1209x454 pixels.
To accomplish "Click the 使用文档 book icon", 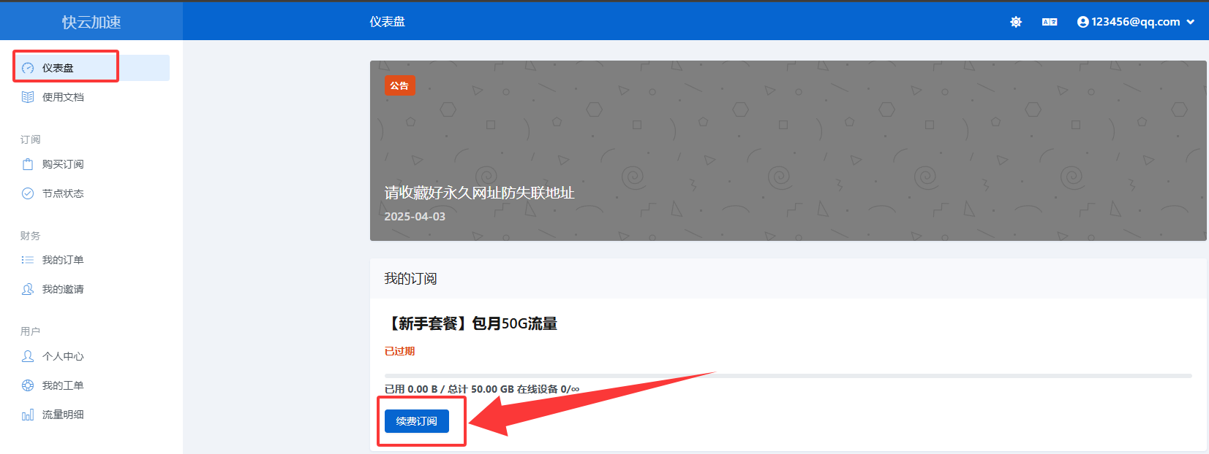I will [x=28, y=97].
